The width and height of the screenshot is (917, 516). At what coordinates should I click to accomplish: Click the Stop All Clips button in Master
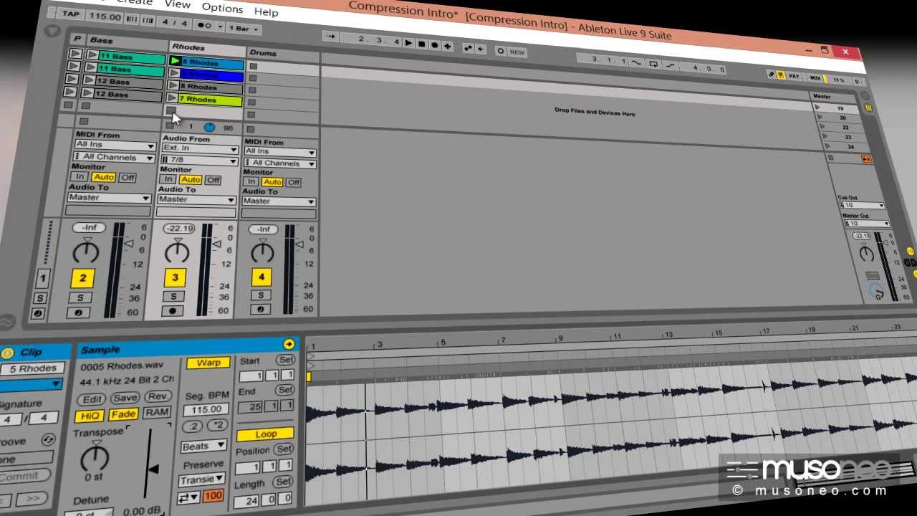tap(830, 158)
